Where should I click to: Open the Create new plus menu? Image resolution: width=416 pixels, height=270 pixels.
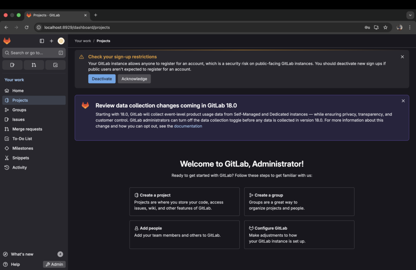[x=51, y=41]
